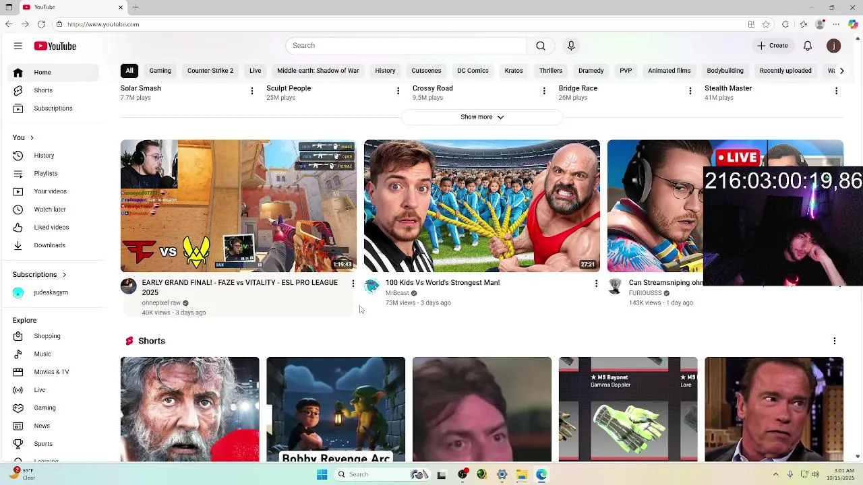Screen dimensions: 863x485
Task: Open options menu for Crossy Road
Action: coord(544,91)
